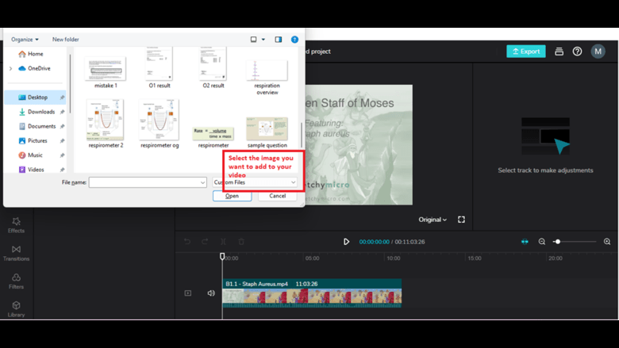Viewport: 619px width, 348px height.
Task: Expand the File name history dropdown
Action: tap(202, 182)
